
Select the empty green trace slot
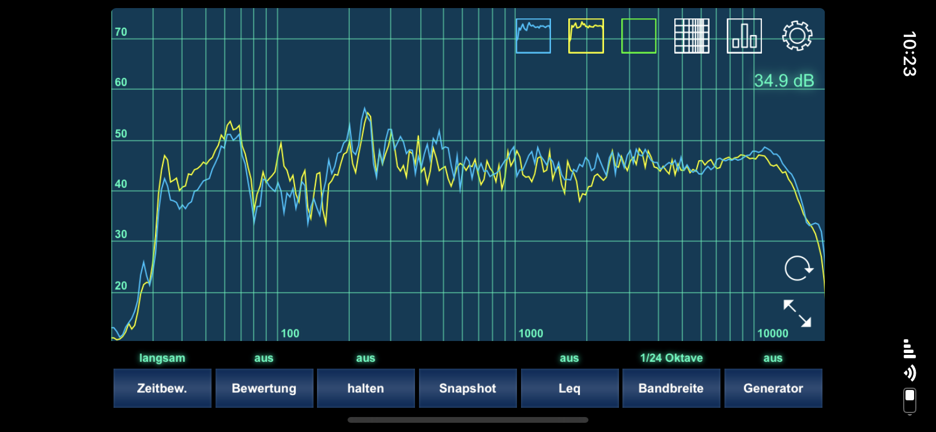pos(639,36)
